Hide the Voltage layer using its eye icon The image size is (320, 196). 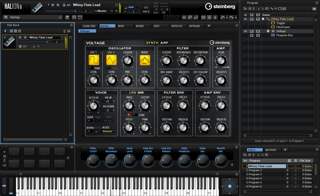(x=245, y=31)
